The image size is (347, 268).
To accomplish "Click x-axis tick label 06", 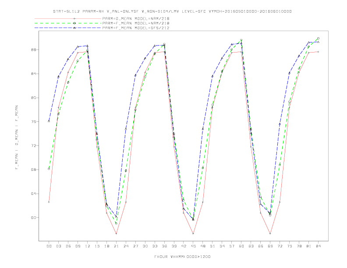I will (68, 246).
